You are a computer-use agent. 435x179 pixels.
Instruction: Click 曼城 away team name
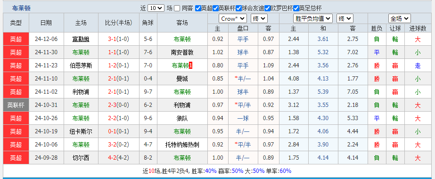coord(182,79)
